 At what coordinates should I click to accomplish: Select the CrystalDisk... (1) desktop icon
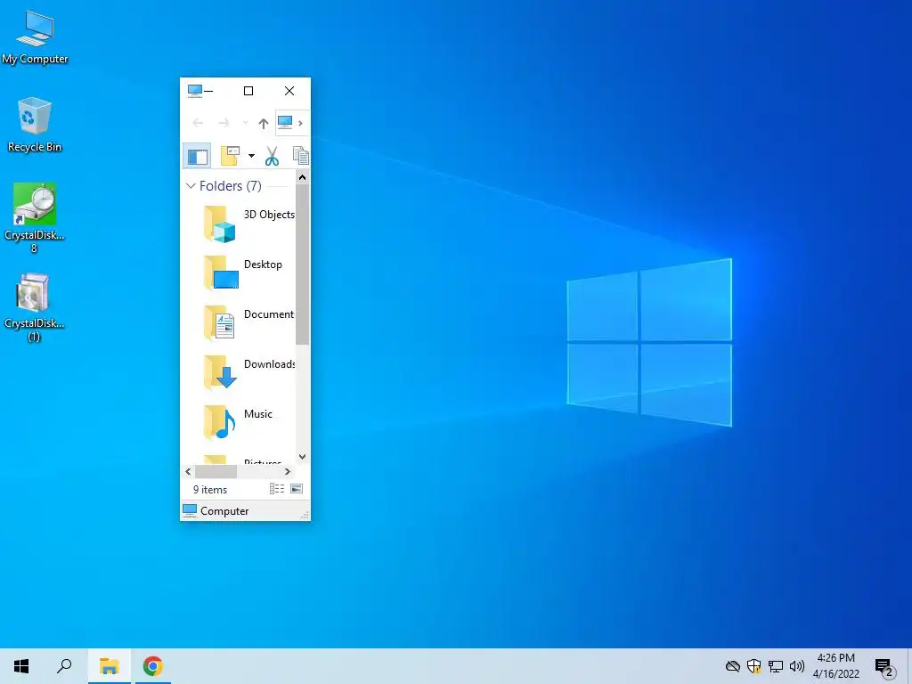35,307
